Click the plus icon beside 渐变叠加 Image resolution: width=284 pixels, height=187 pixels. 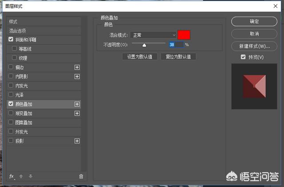[77, 113]
